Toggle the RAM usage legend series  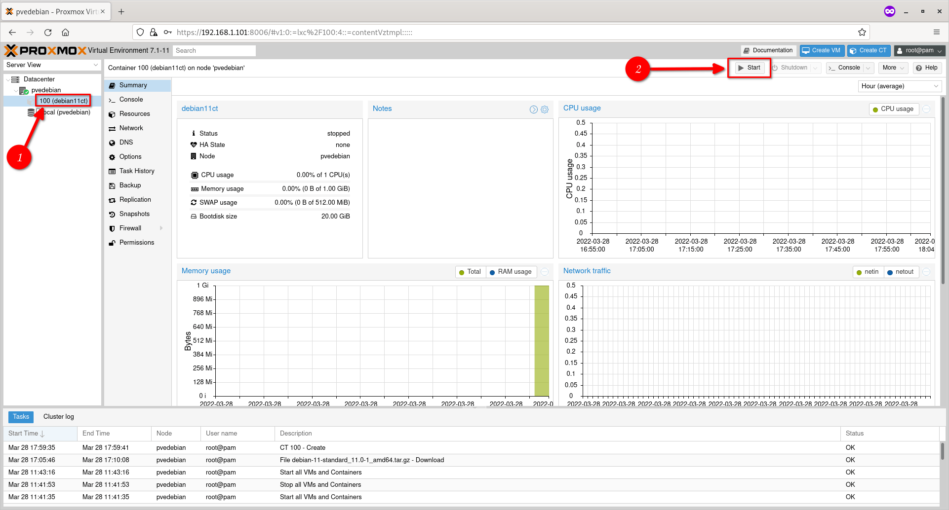tap(511, 272)
